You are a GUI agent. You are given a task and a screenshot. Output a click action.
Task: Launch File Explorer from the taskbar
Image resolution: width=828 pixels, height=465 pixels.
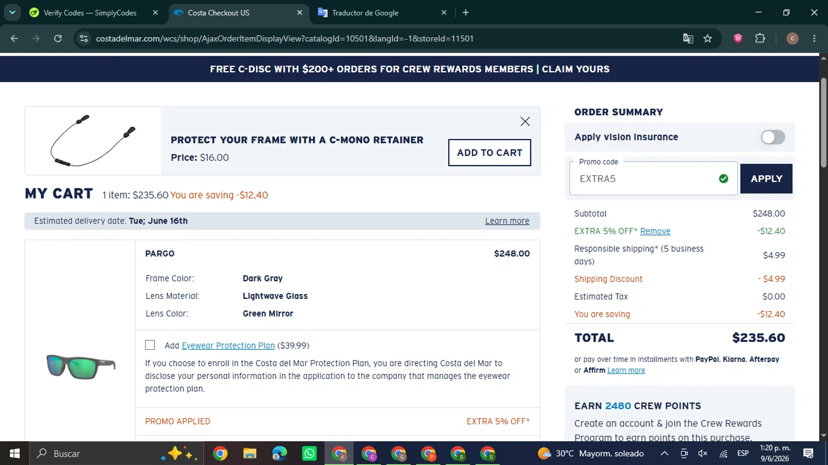click(250, 453)
